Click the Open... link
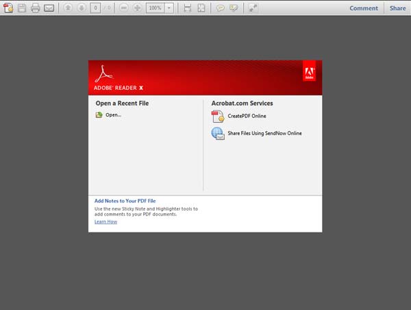The width and height of the screenshot is (411, 310). pos(113,115)
